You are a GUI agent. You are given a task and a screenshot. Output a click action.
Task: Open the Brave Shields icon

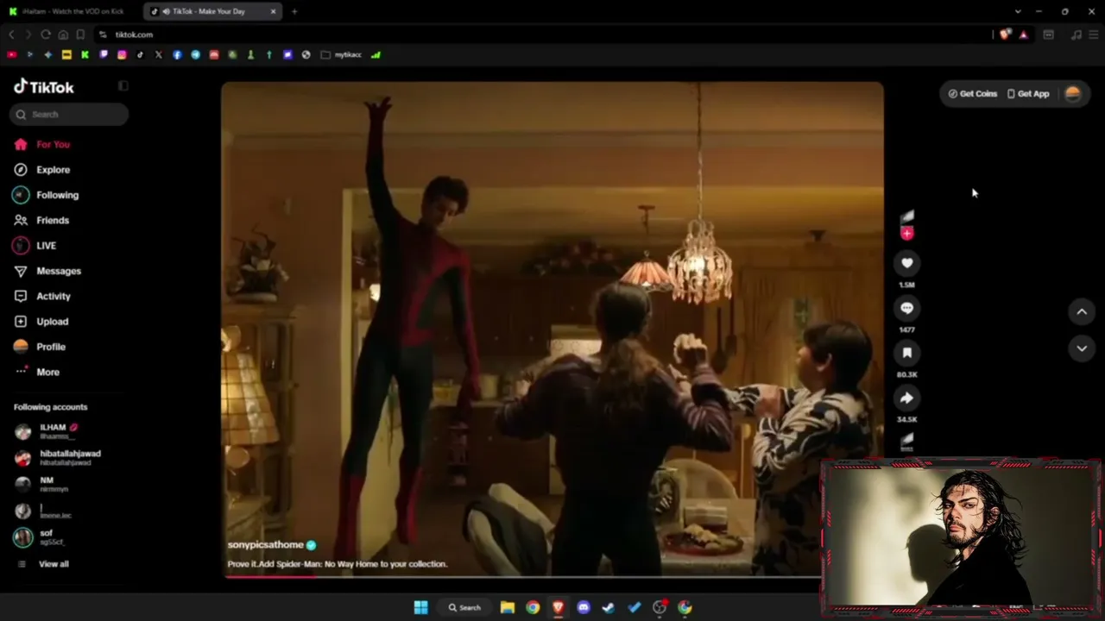tap(1005, 34)
